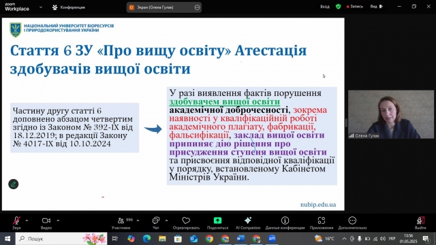Click the network tray icon

pos(375,239)
